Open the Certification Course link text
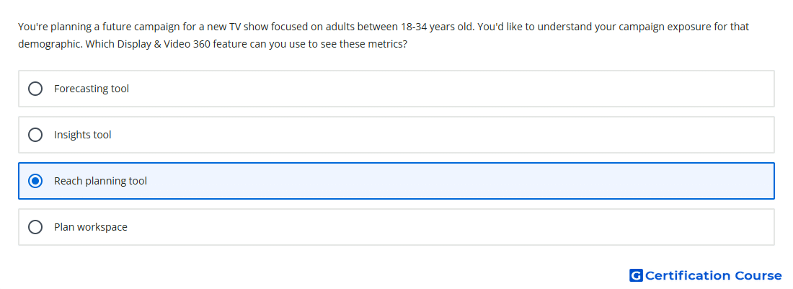This screenshot has width=793, height=289. coord(714,275)
